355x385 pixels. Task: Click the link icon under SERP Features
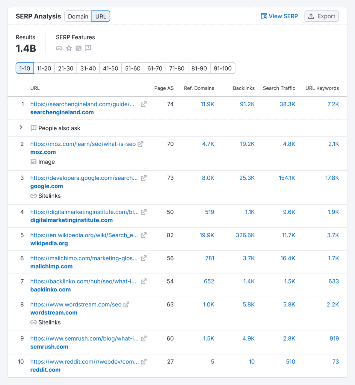[x=59, y=48]
